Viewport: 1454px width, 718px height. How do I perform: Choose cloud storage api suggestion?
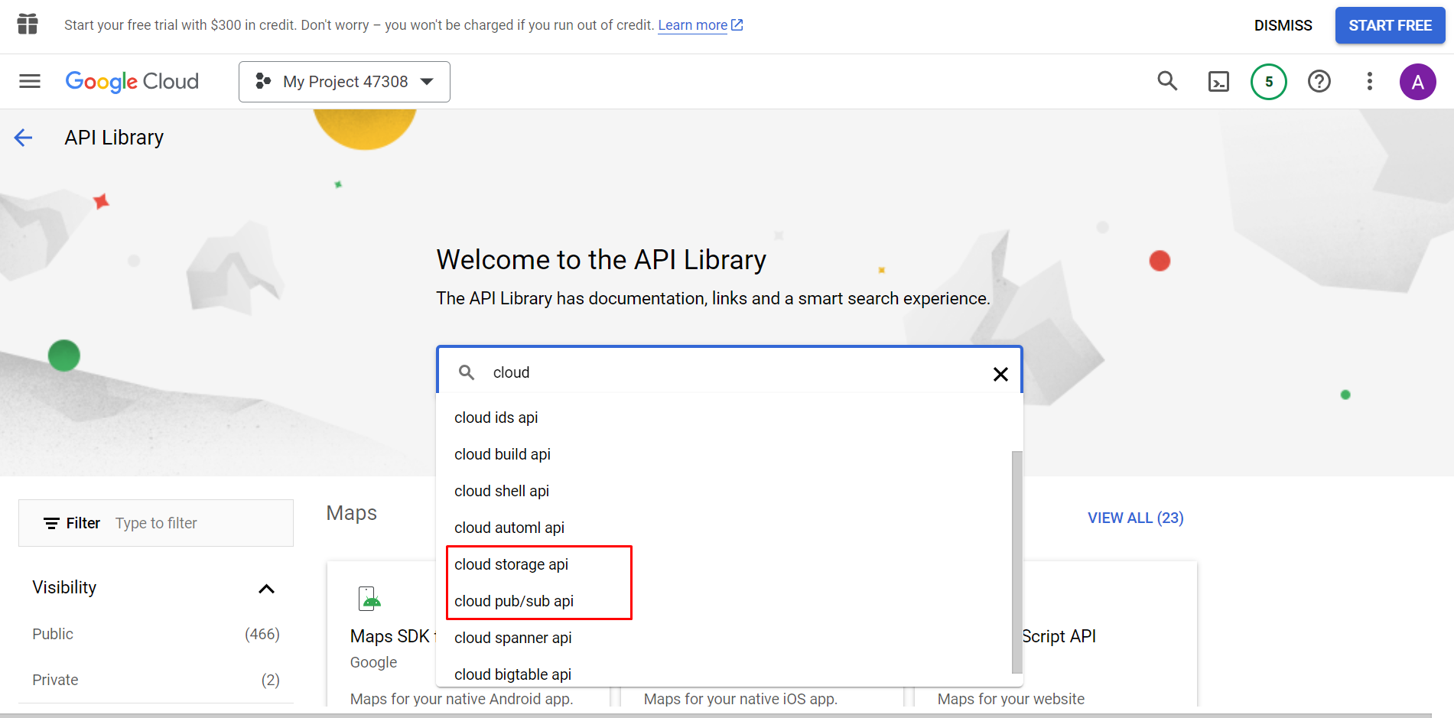click(511, 564)
